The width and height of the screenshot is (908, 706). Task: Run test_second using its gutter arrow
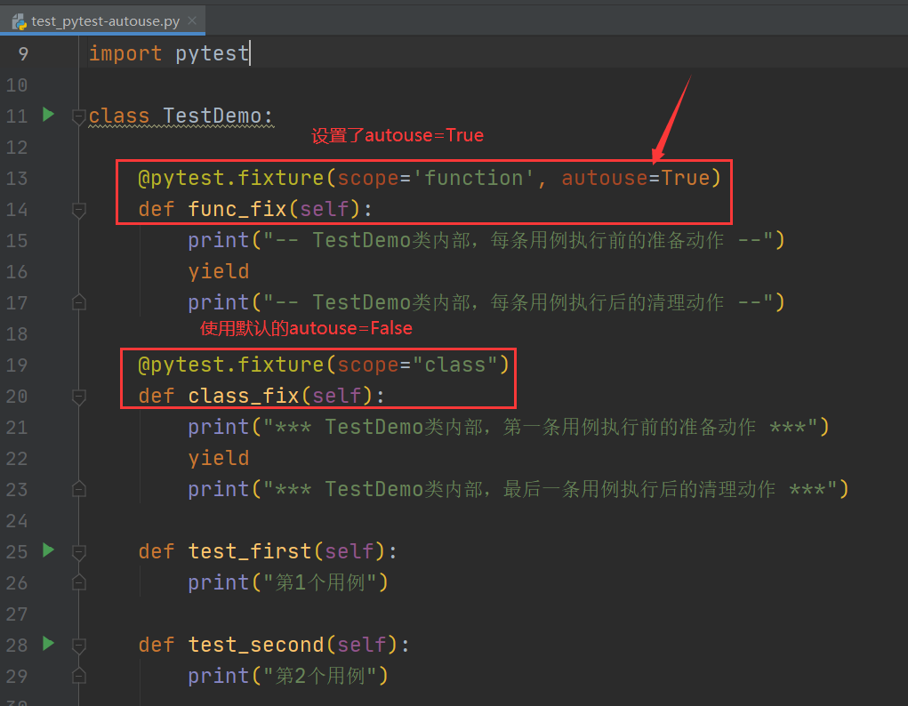point(49,643)
